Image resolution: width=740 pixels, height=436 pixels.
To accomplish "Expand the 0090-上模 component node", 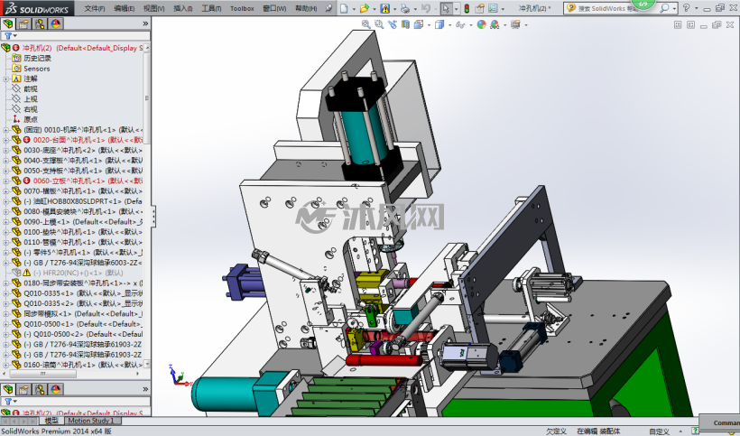I will point(5,222).
